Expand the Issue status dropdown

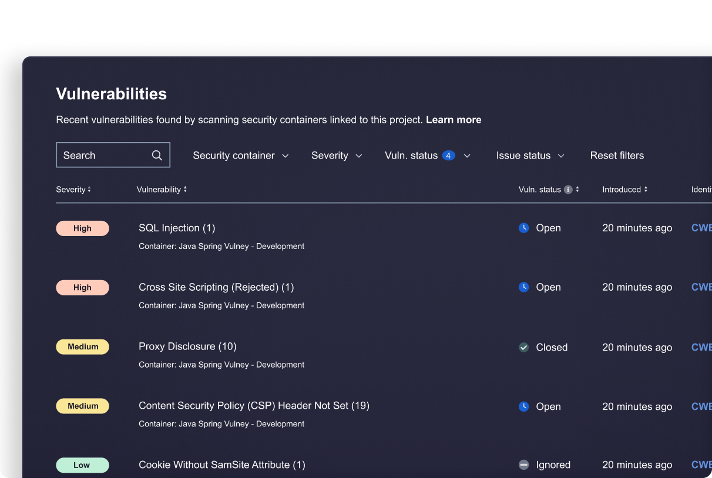tap(530, 155)
